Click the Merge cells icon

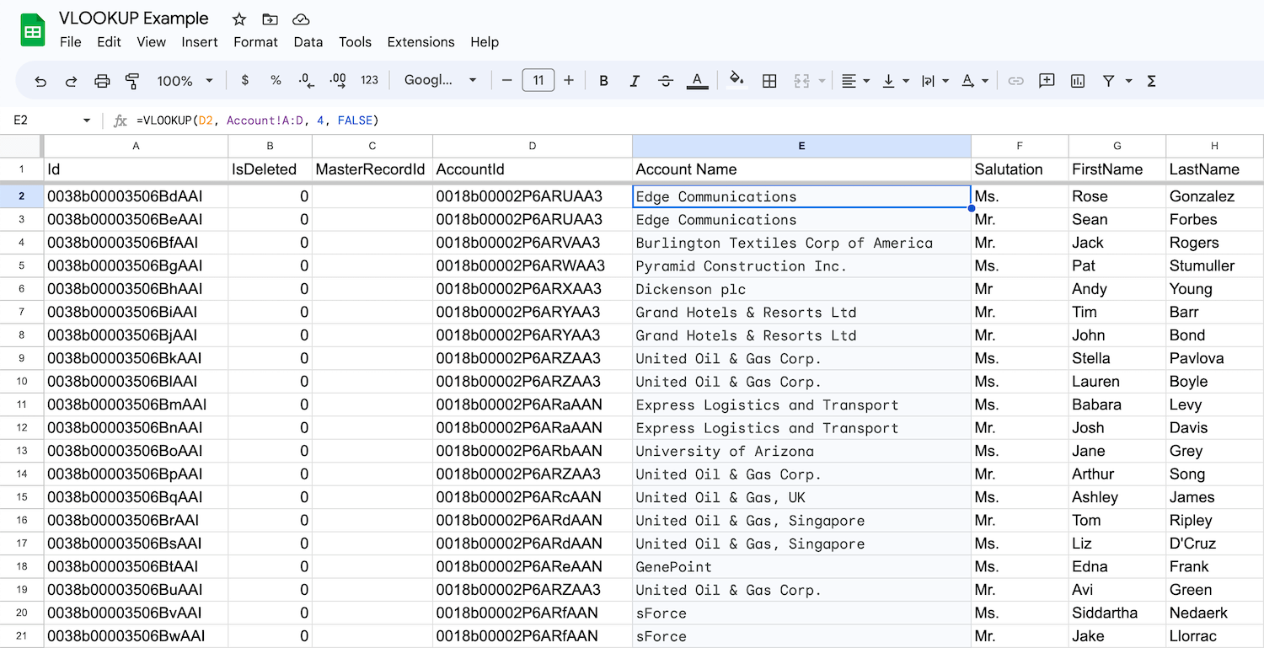pyautogui.click(x=801, y=81)
